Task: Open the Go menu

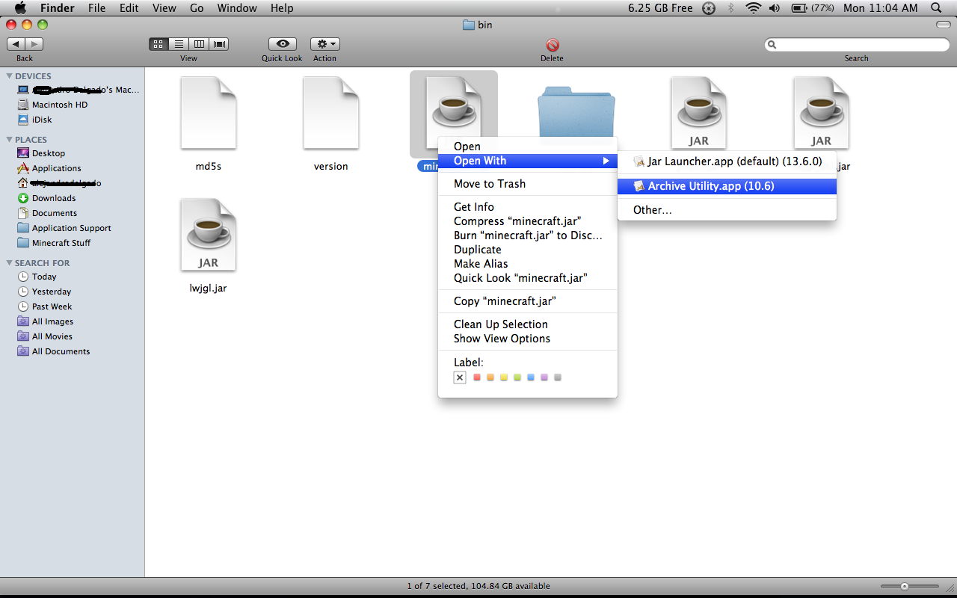Action: tap(197, 8)
